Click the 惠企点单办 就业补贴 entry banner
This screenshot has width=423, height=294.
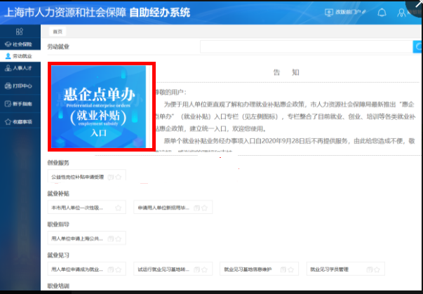pyautogui.click(x=102, y=106)
